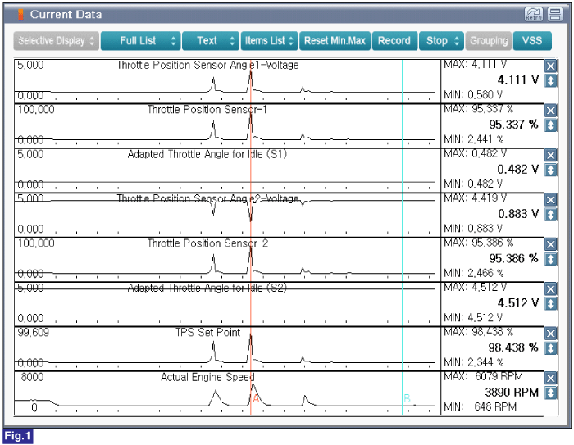
Task: Close the Throttle Position Sensor-1 graph row
Action: [550, 111]
